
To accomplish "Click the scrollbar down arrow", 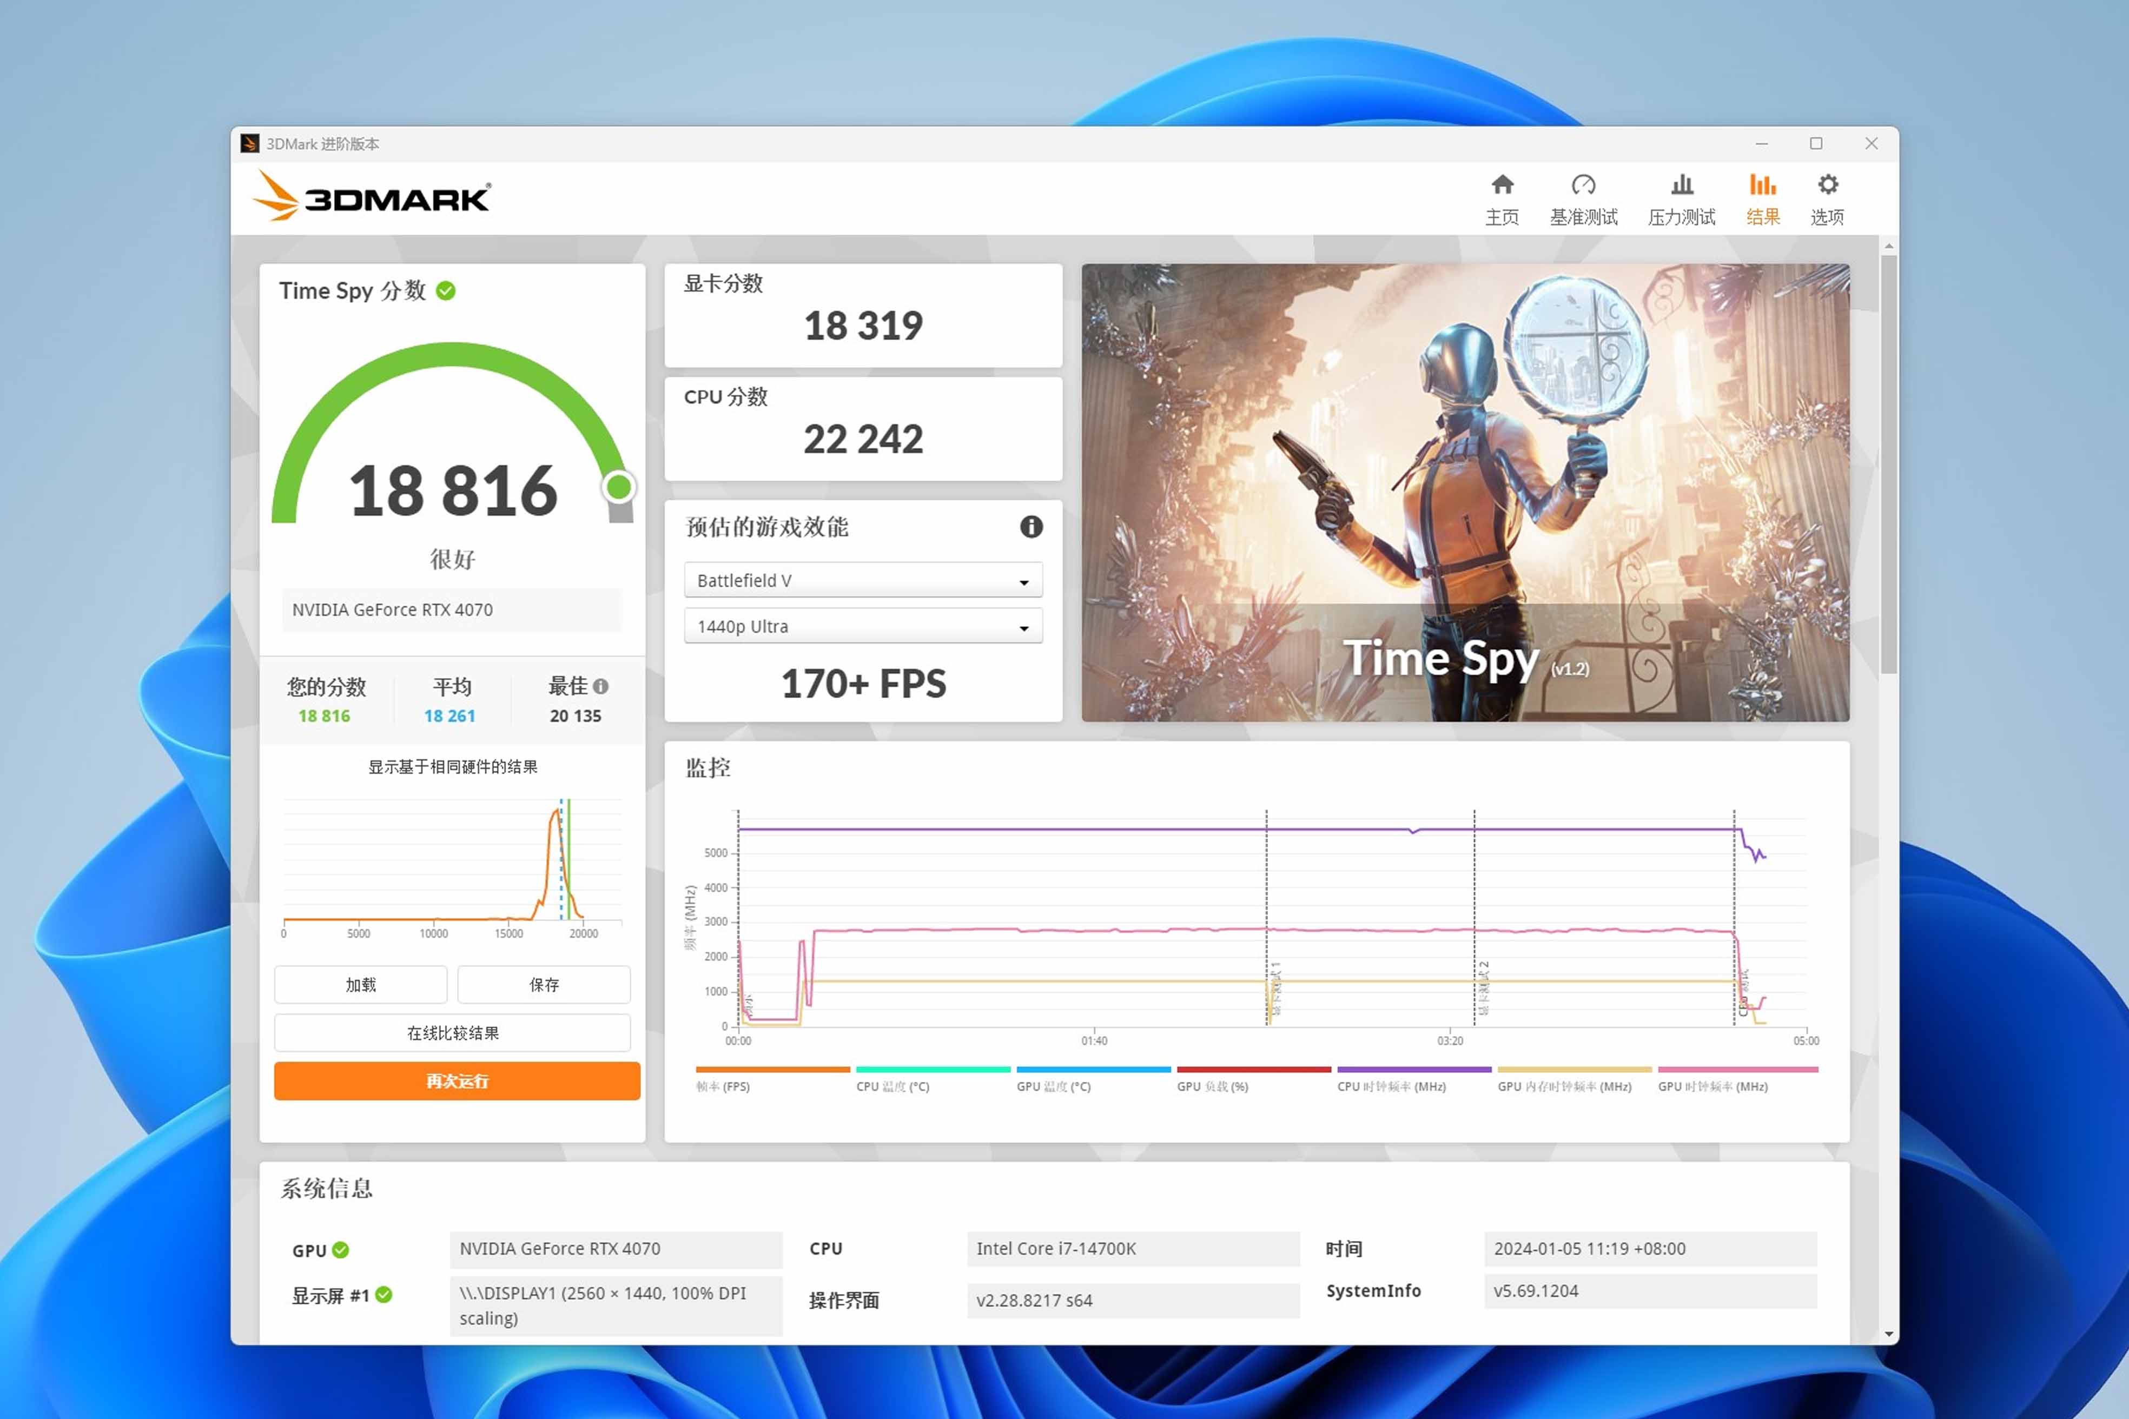I will [1888, 1334].
